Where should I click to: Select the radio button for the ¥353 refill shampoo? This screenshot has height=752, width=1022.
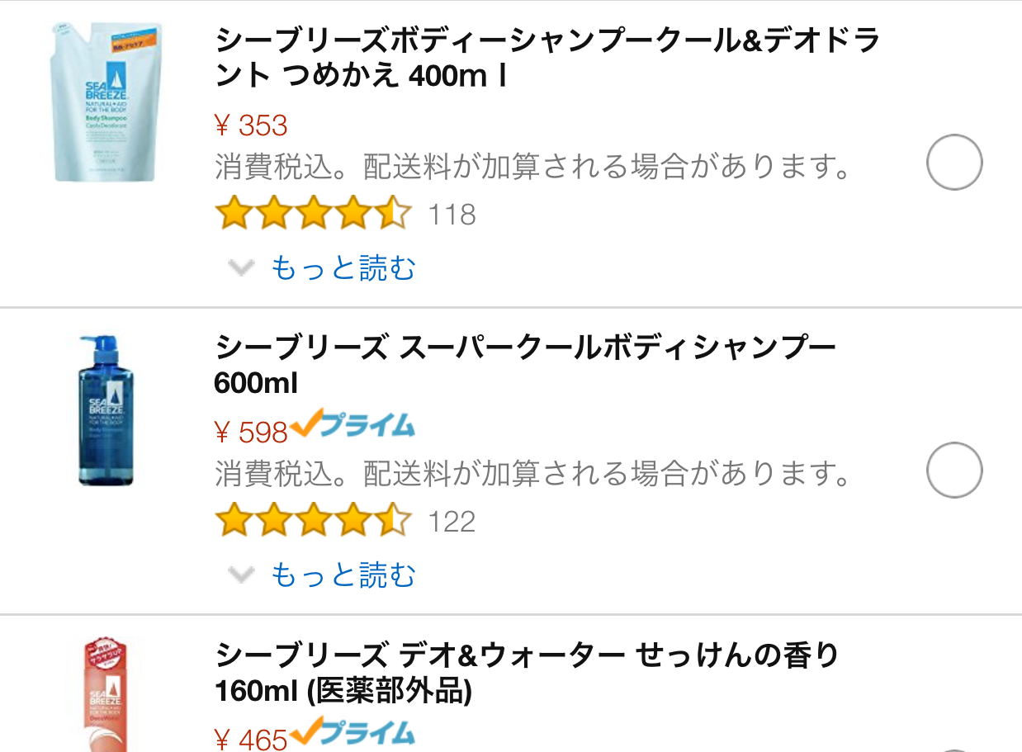tap(954, 163)
